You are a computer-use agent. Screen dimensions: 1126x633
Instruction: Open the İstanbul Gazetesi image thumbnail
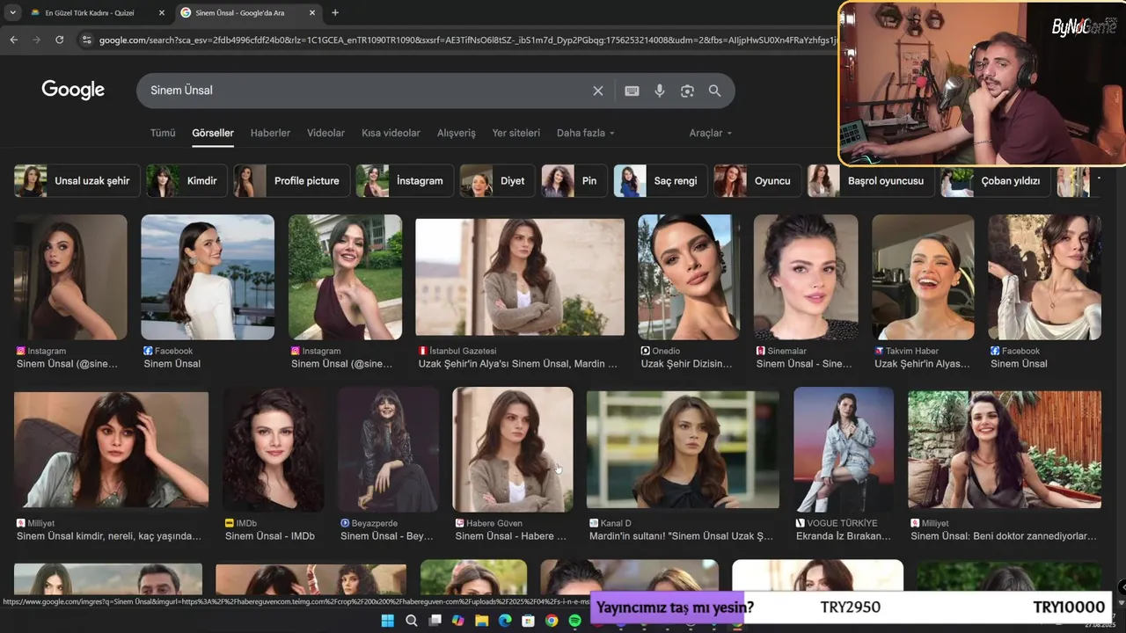520,277
